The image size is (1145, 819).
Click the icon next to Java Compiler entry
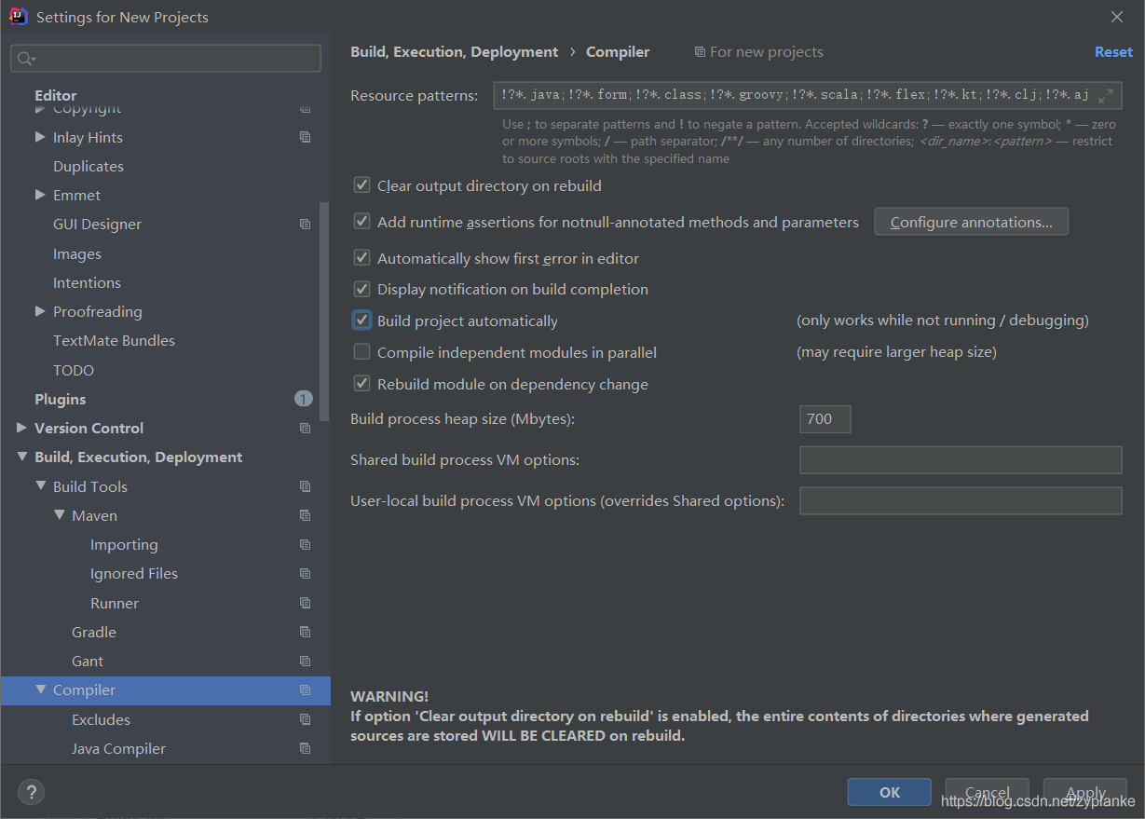click(x=305, y=748)
